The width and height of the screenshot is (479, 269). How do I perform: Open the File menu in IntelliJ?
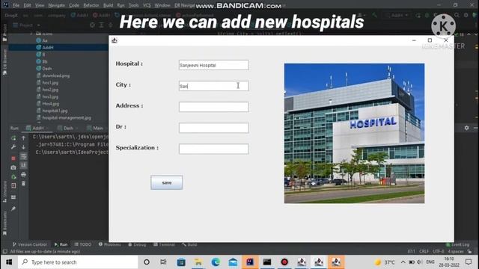click(x=16, y=5)
